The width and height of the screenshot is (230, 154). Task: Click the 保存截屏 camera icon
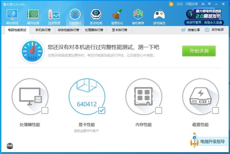click(207, 30)
